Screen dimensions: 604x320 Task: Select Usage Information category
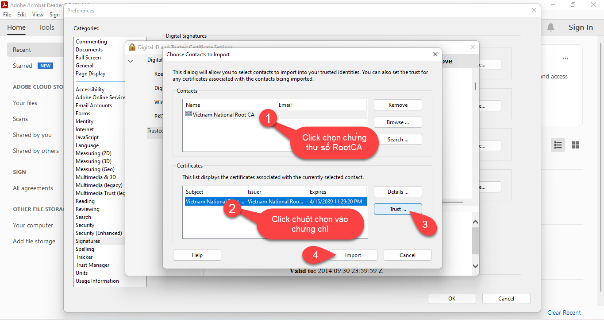[97, 281]
